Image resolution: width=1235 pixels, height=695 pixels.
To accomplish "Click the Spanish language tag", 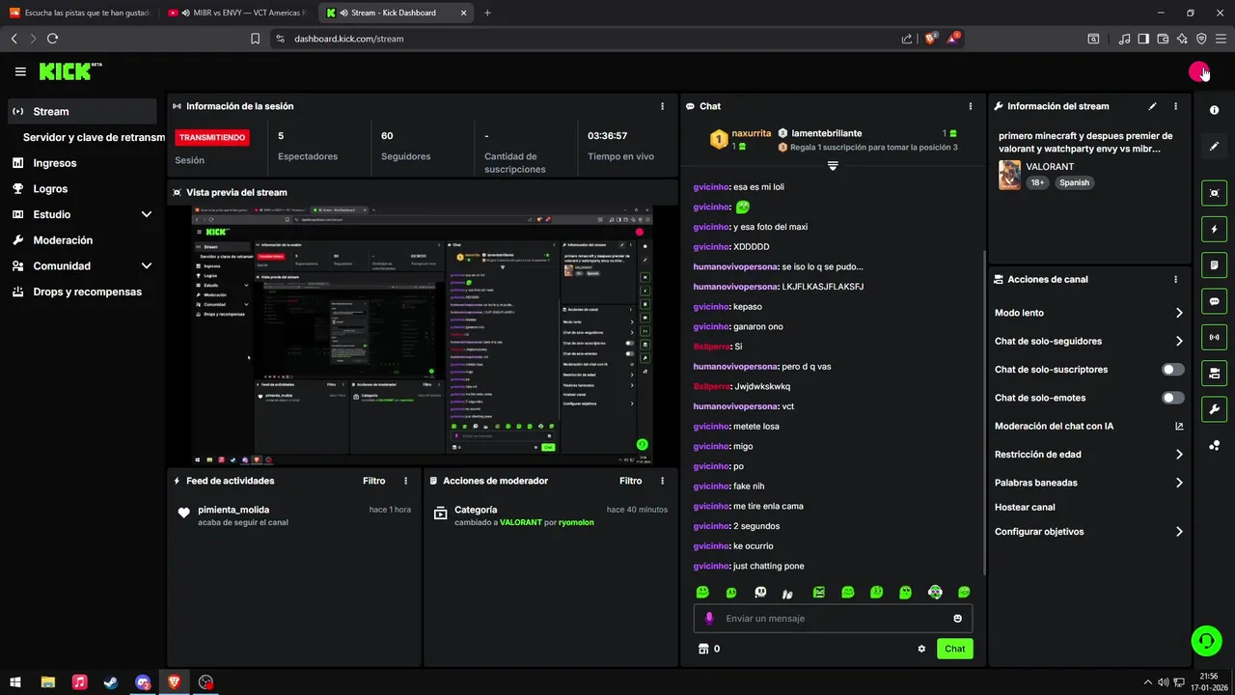I will tap(1074, 182).
